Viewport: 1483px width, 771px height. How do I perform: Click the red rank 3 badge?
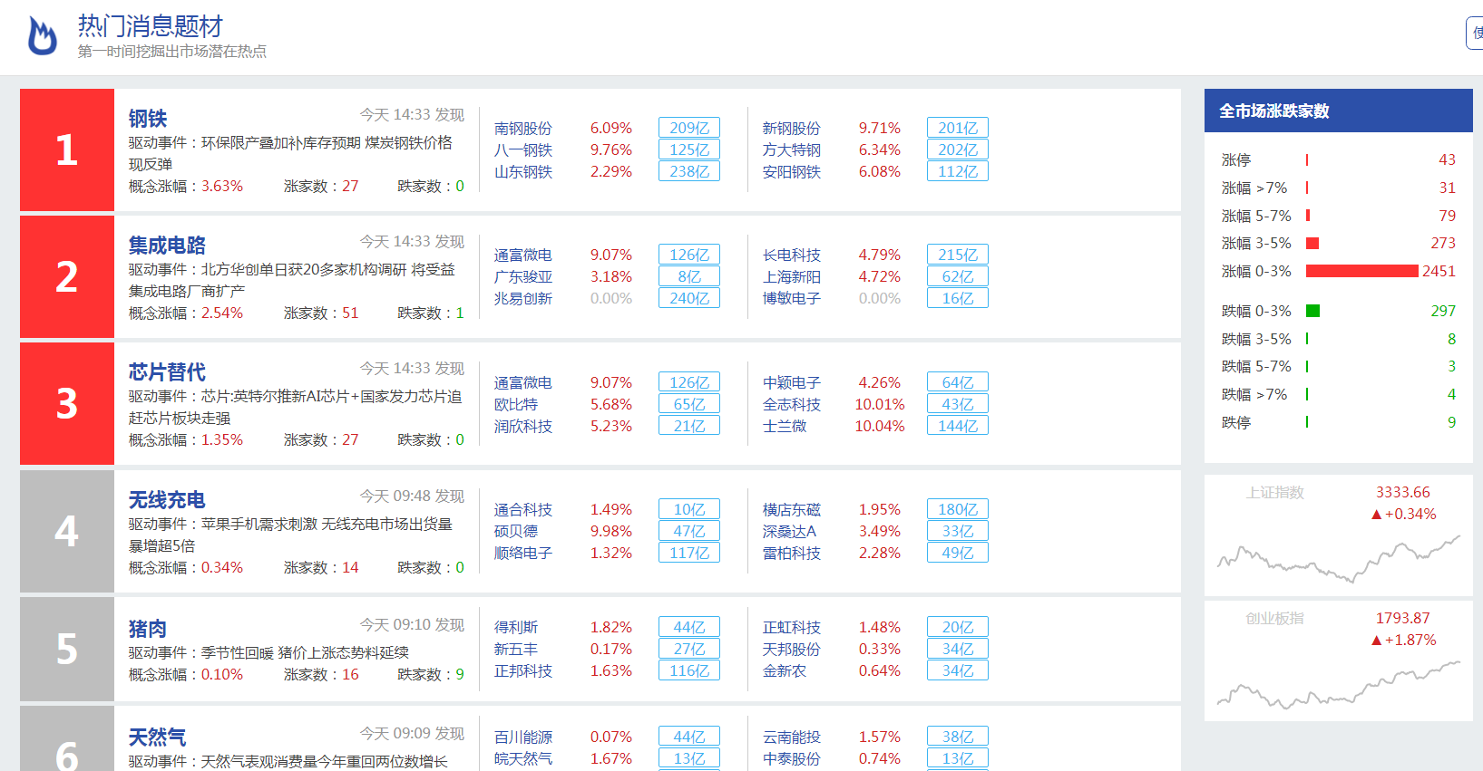[67, 404]
